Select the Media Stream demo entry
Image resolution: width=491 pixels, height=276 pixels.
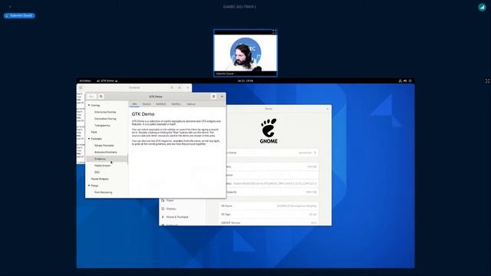[102, 166]
